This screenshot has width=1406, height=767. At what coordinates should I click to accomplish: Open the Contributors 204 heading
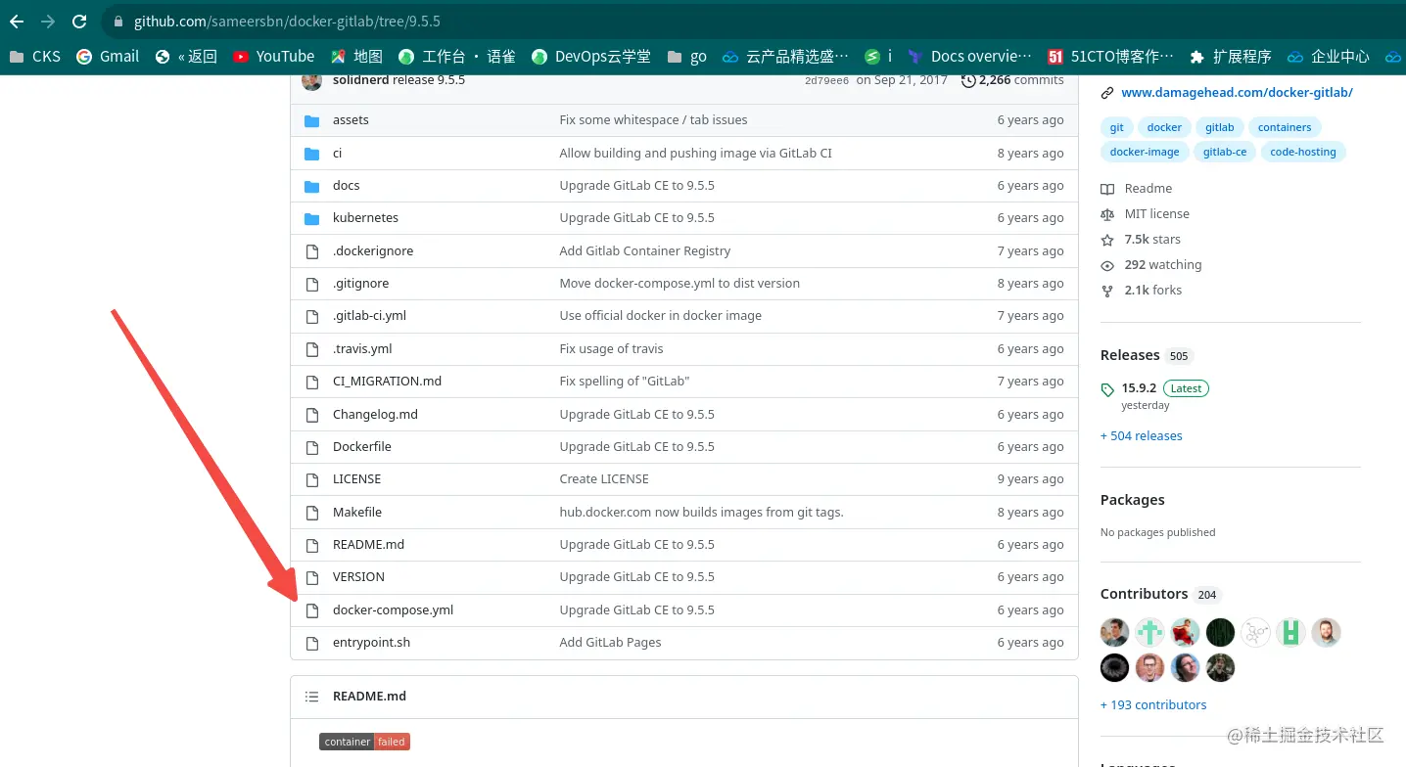click(x=1160, y=594)
